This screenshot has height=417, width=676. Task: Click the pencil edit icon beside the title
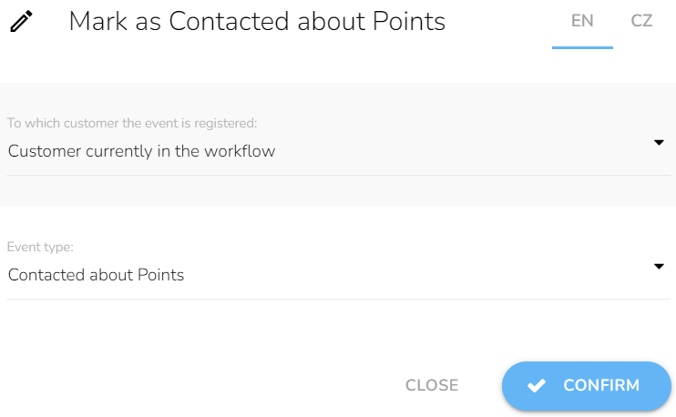21,21
